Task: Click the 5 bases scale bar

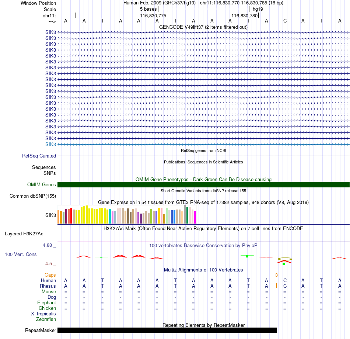Action: (204, 9)
